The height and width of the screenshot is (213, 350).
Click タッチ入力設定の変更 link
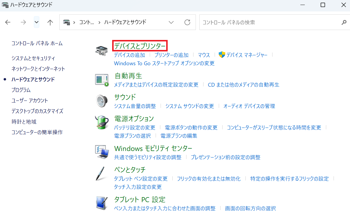[x=138, y=187]
